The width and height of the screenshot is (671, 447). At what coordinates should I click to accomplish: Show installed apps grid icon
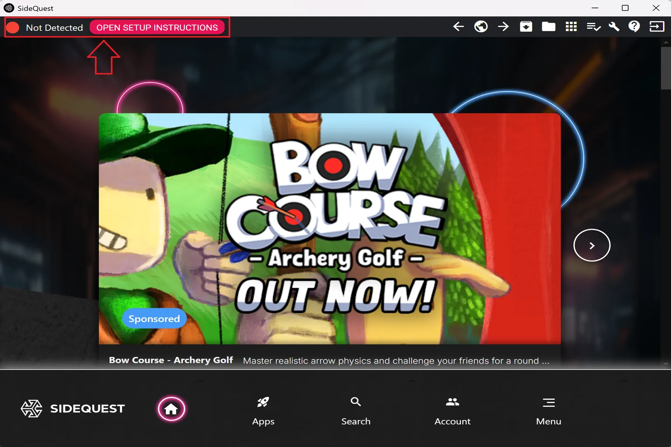tap(571, 27)
